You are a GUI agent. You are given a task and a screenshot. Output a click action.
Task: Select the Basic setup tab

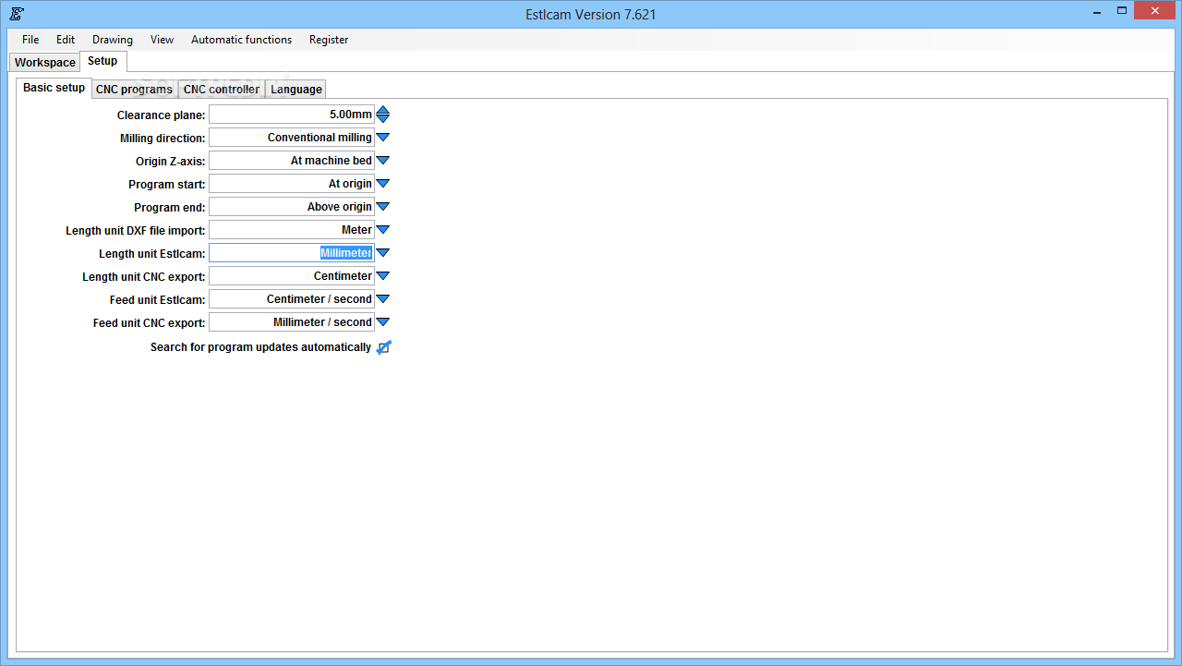(54, 88)
